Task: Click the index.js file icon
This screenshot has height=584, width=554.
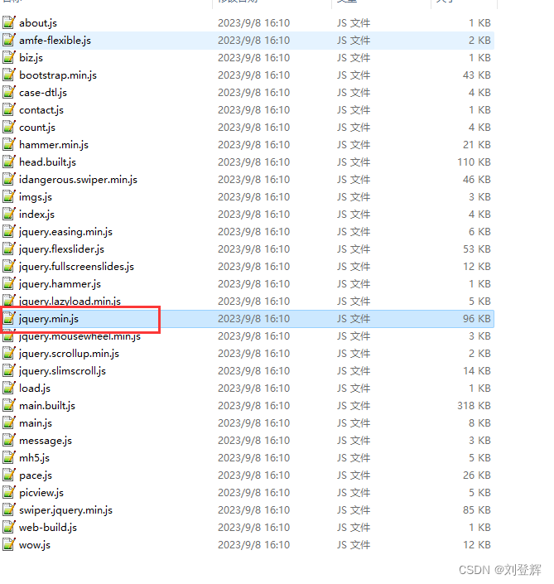Action: point(9,215)
